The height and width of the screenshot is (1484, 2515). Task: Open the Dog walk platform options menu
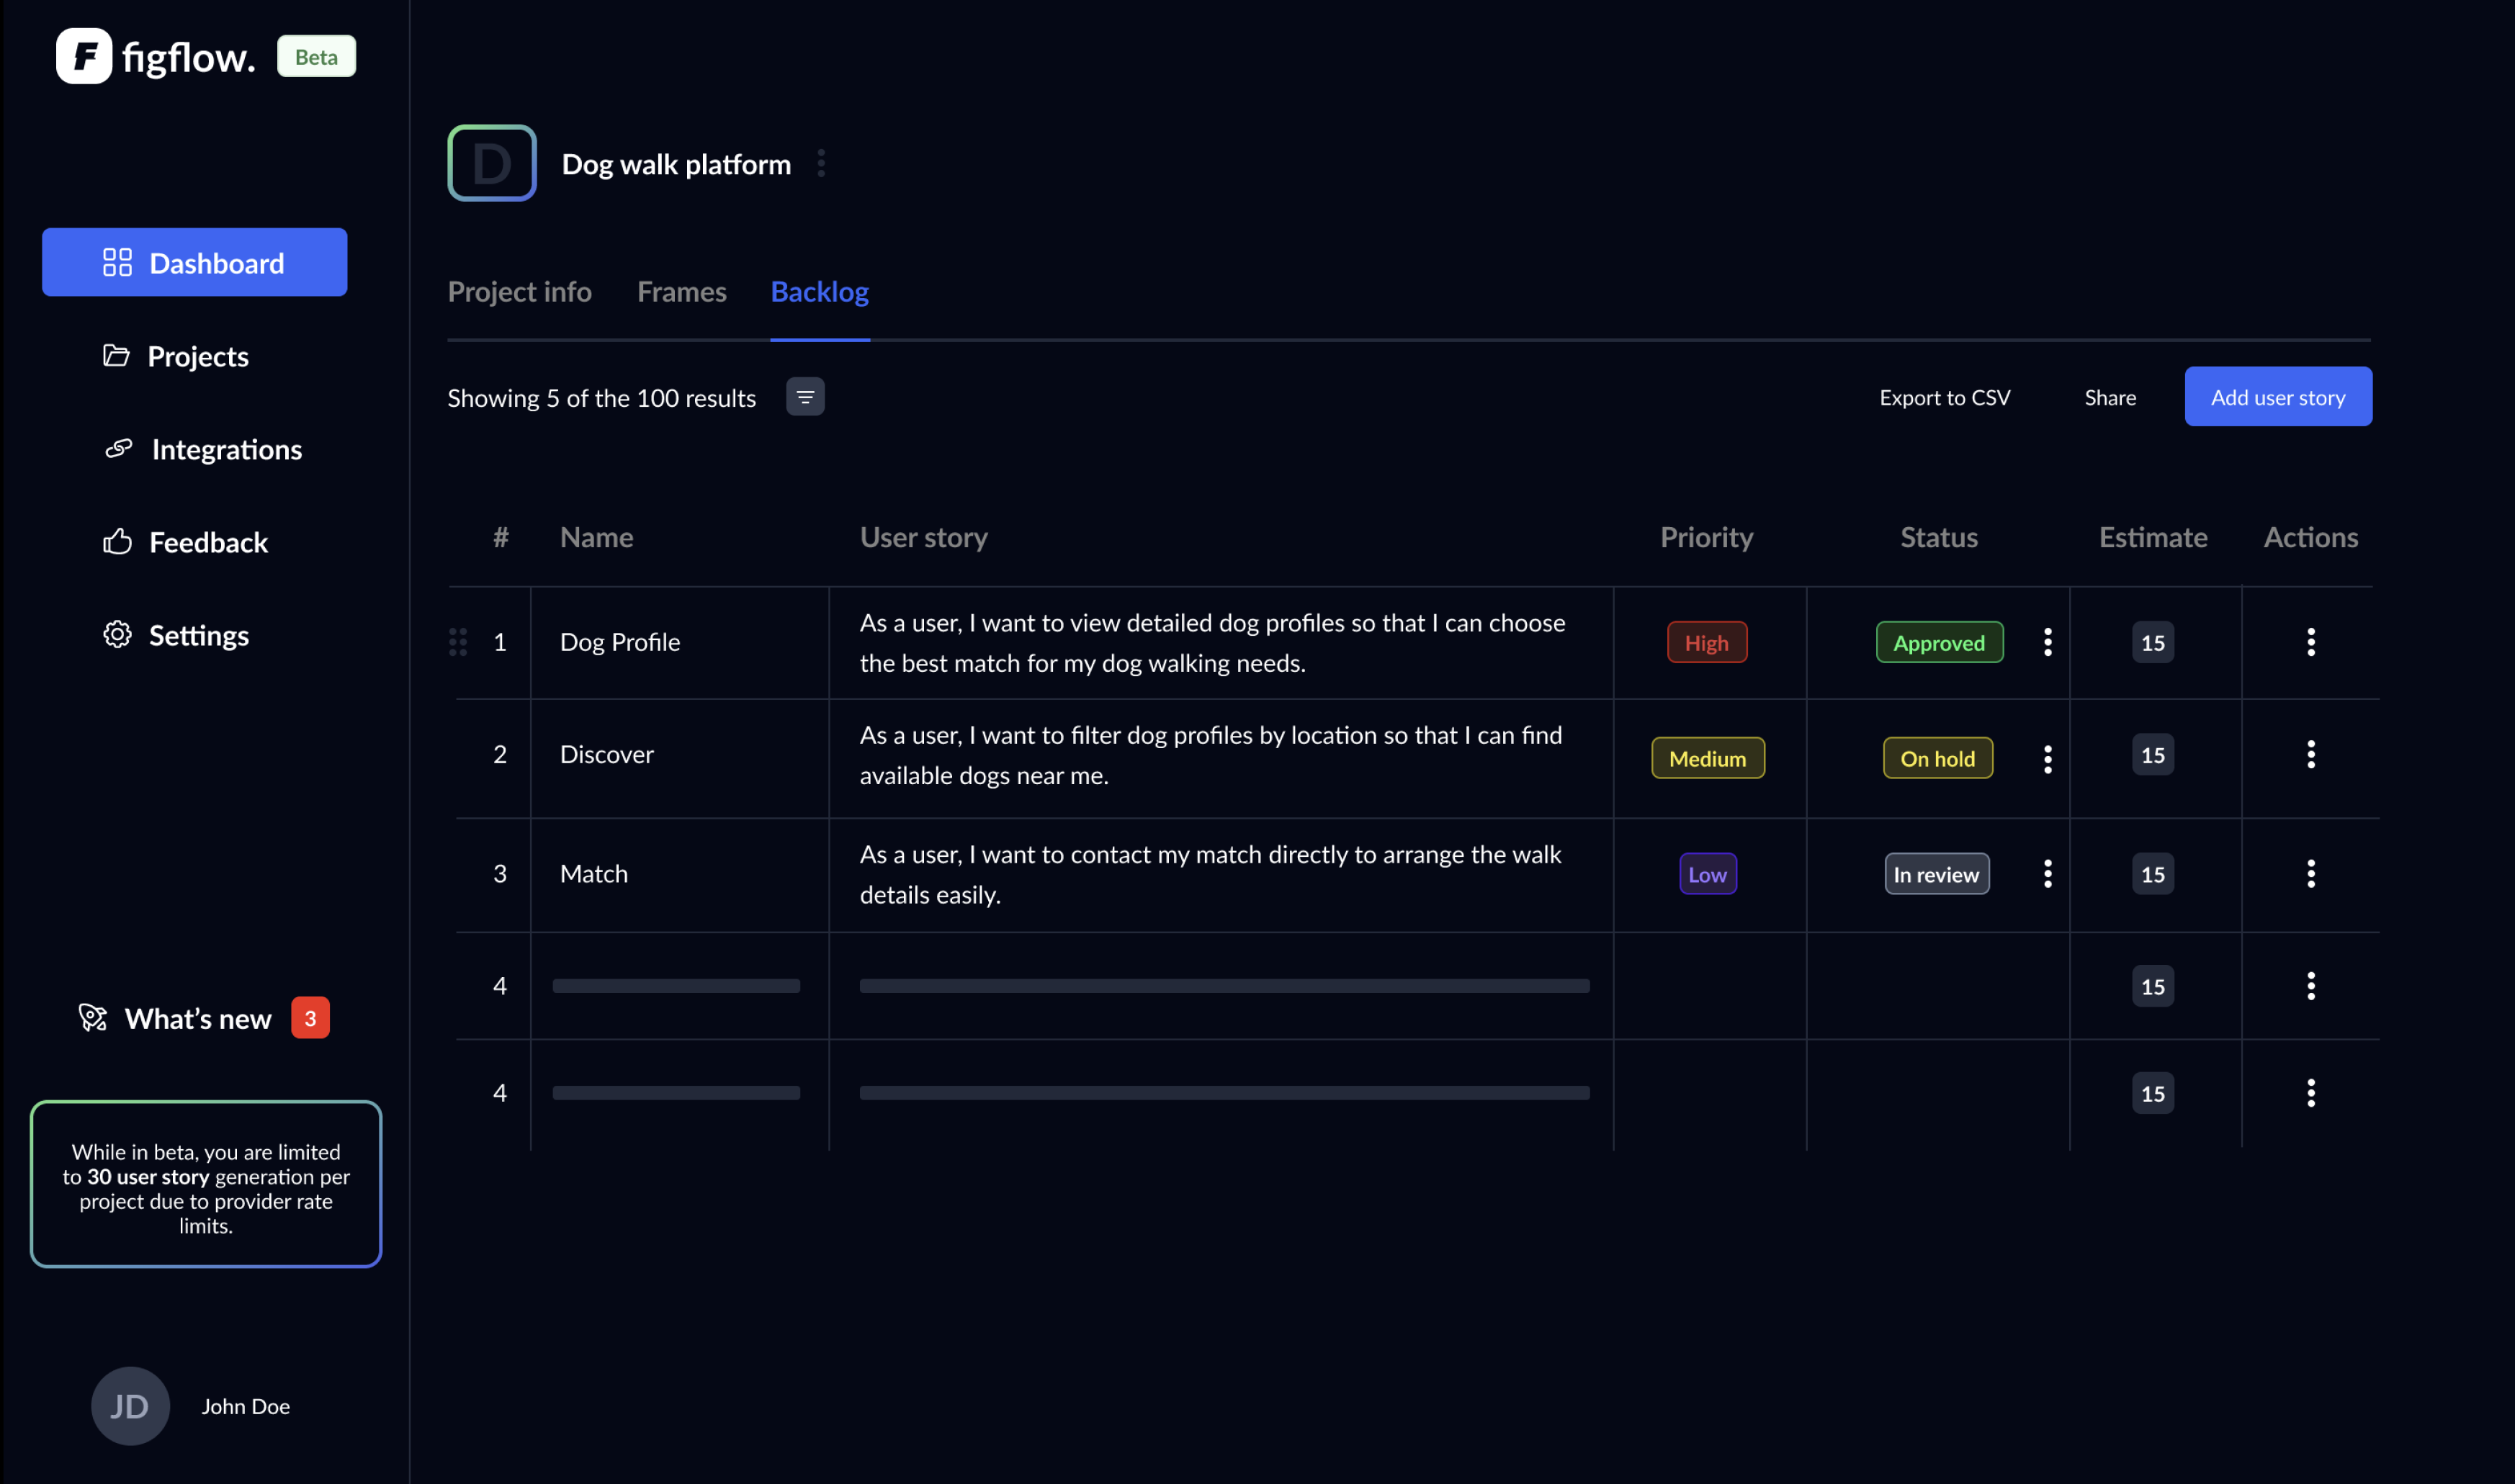click(x=821, y=163)
